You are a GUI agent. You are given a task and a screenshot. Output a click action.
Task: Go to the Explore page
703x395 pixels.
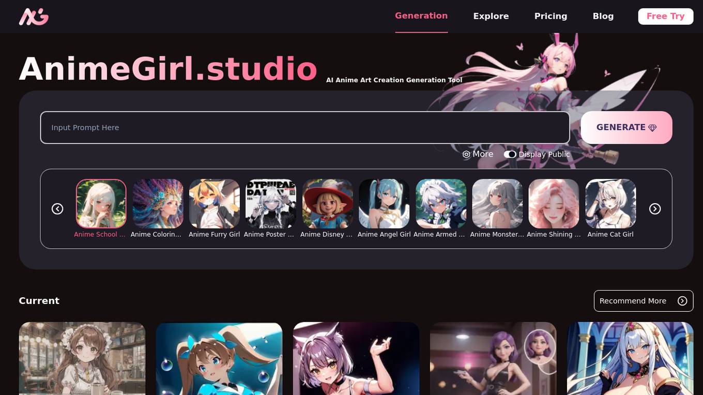(491, 16)
